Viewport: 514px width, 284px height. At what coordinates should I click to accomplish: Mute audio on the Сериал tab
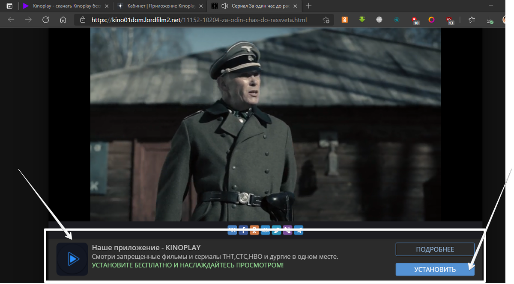[x=225, y=6]
